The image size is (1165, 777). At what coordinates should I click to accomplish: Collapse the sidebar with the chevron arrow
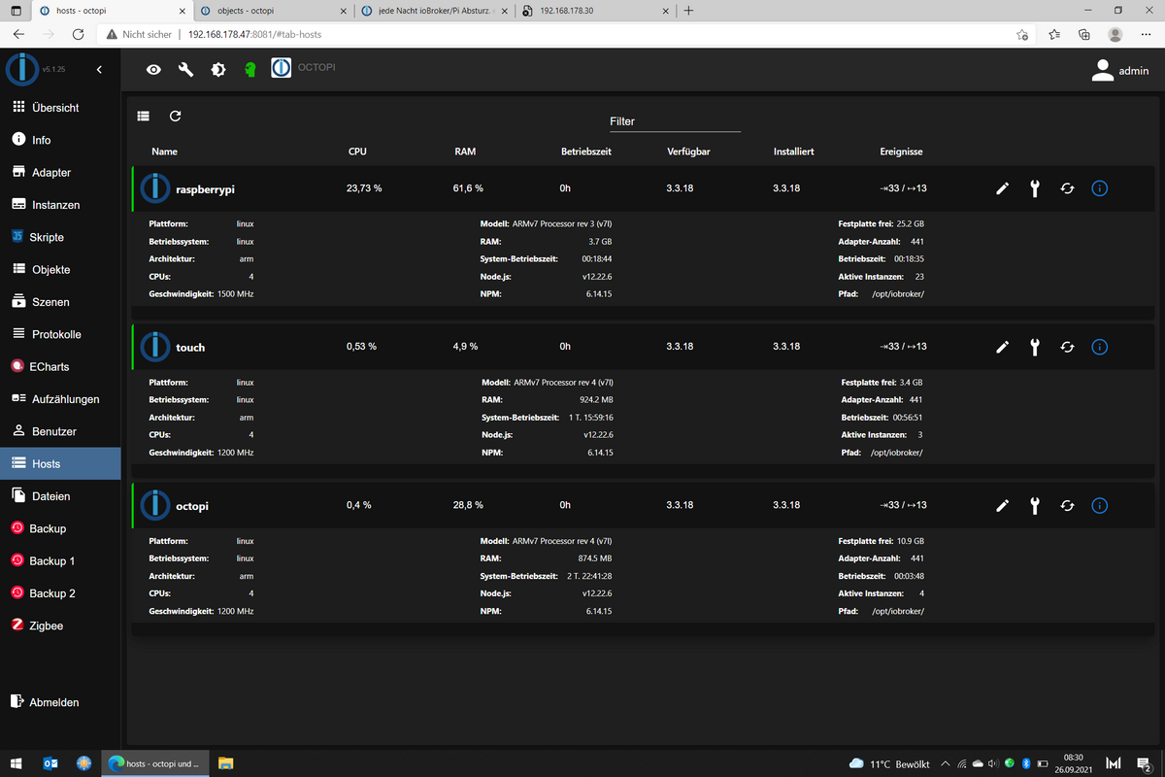(x=99, y=70)
